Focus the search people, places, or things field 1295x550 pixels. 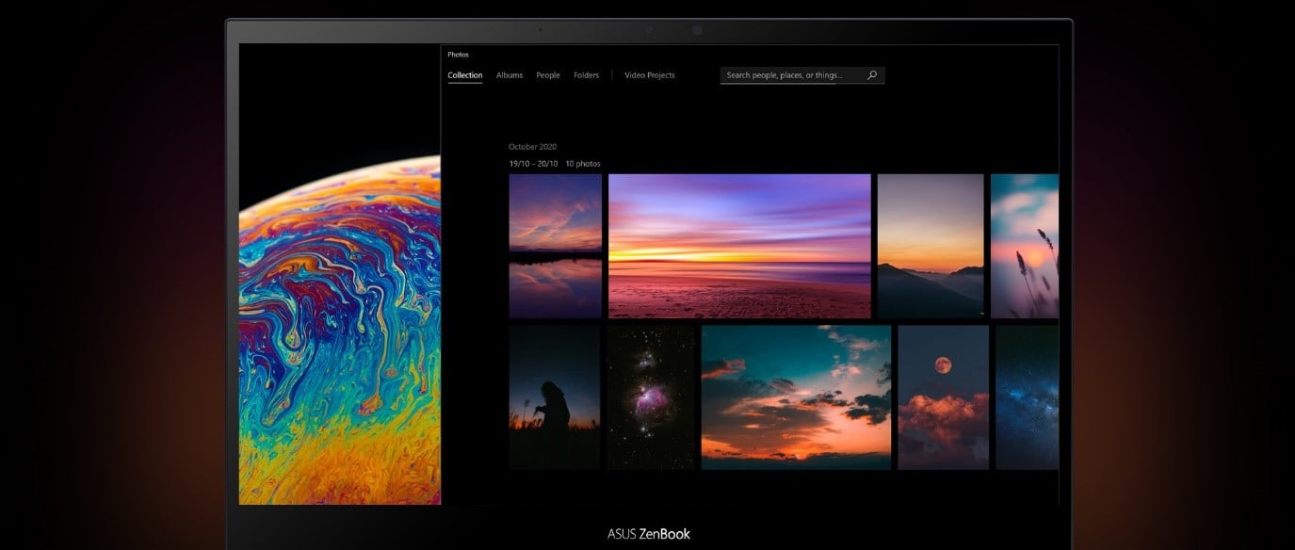pyautogui.click(x=802, y=75)
